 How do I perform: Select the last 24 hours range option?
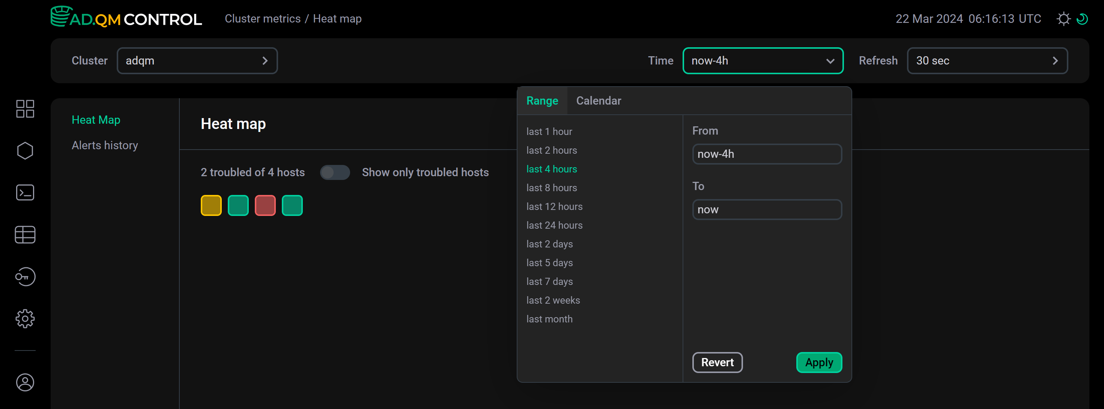tap(554, 225)
